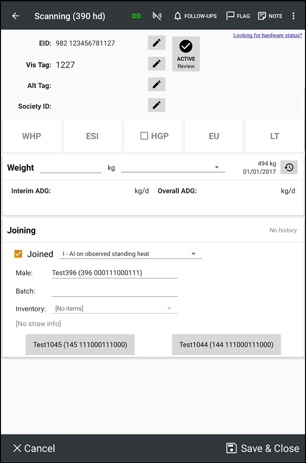Toggle the ACTIVE Review status
306x463 pixels.
[x=186, y=54]
